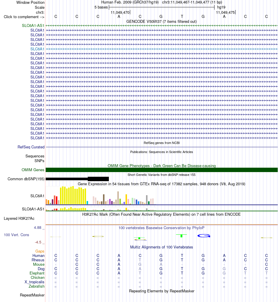Select the Chicken alignment row label

[x=37, y=278]
